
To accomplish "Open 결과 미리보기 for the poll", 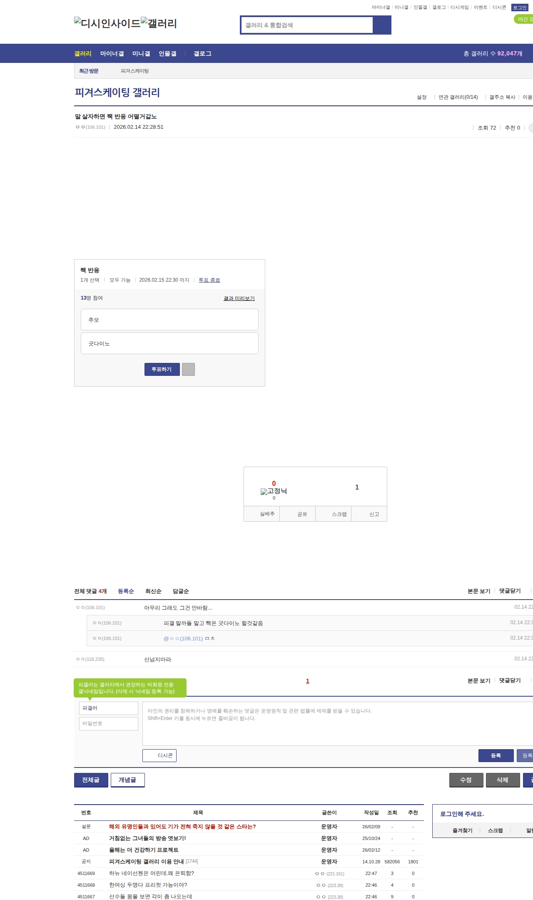I will coord(239,298).
